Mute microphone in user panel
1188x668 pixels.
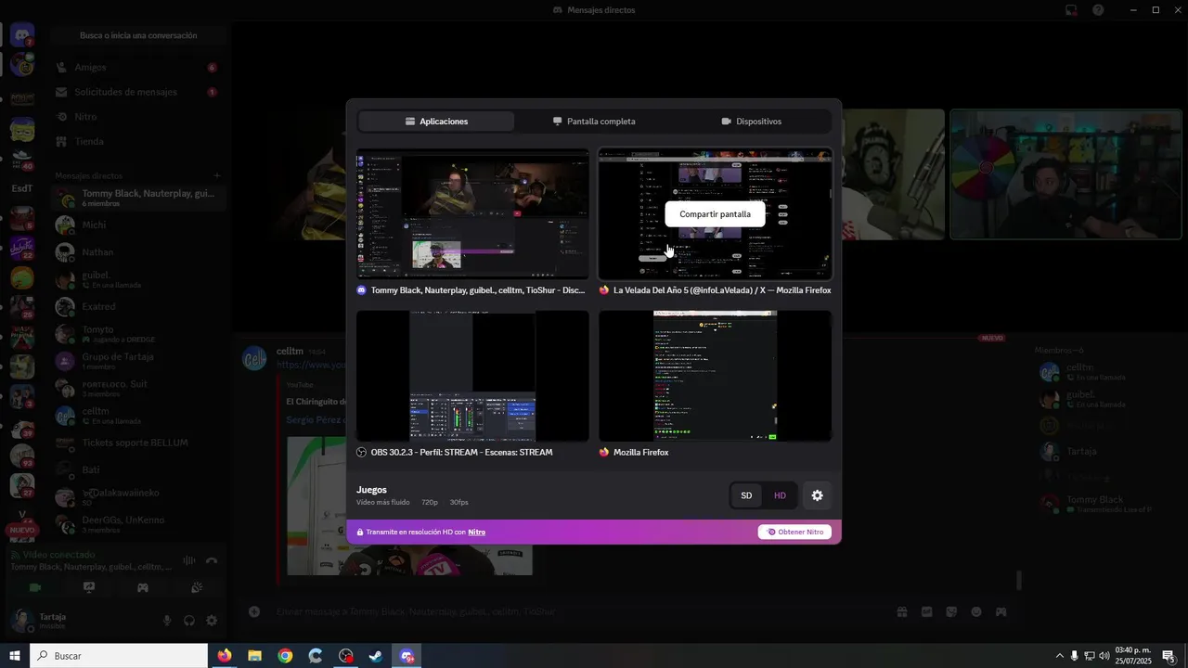(x=167, y=621)
